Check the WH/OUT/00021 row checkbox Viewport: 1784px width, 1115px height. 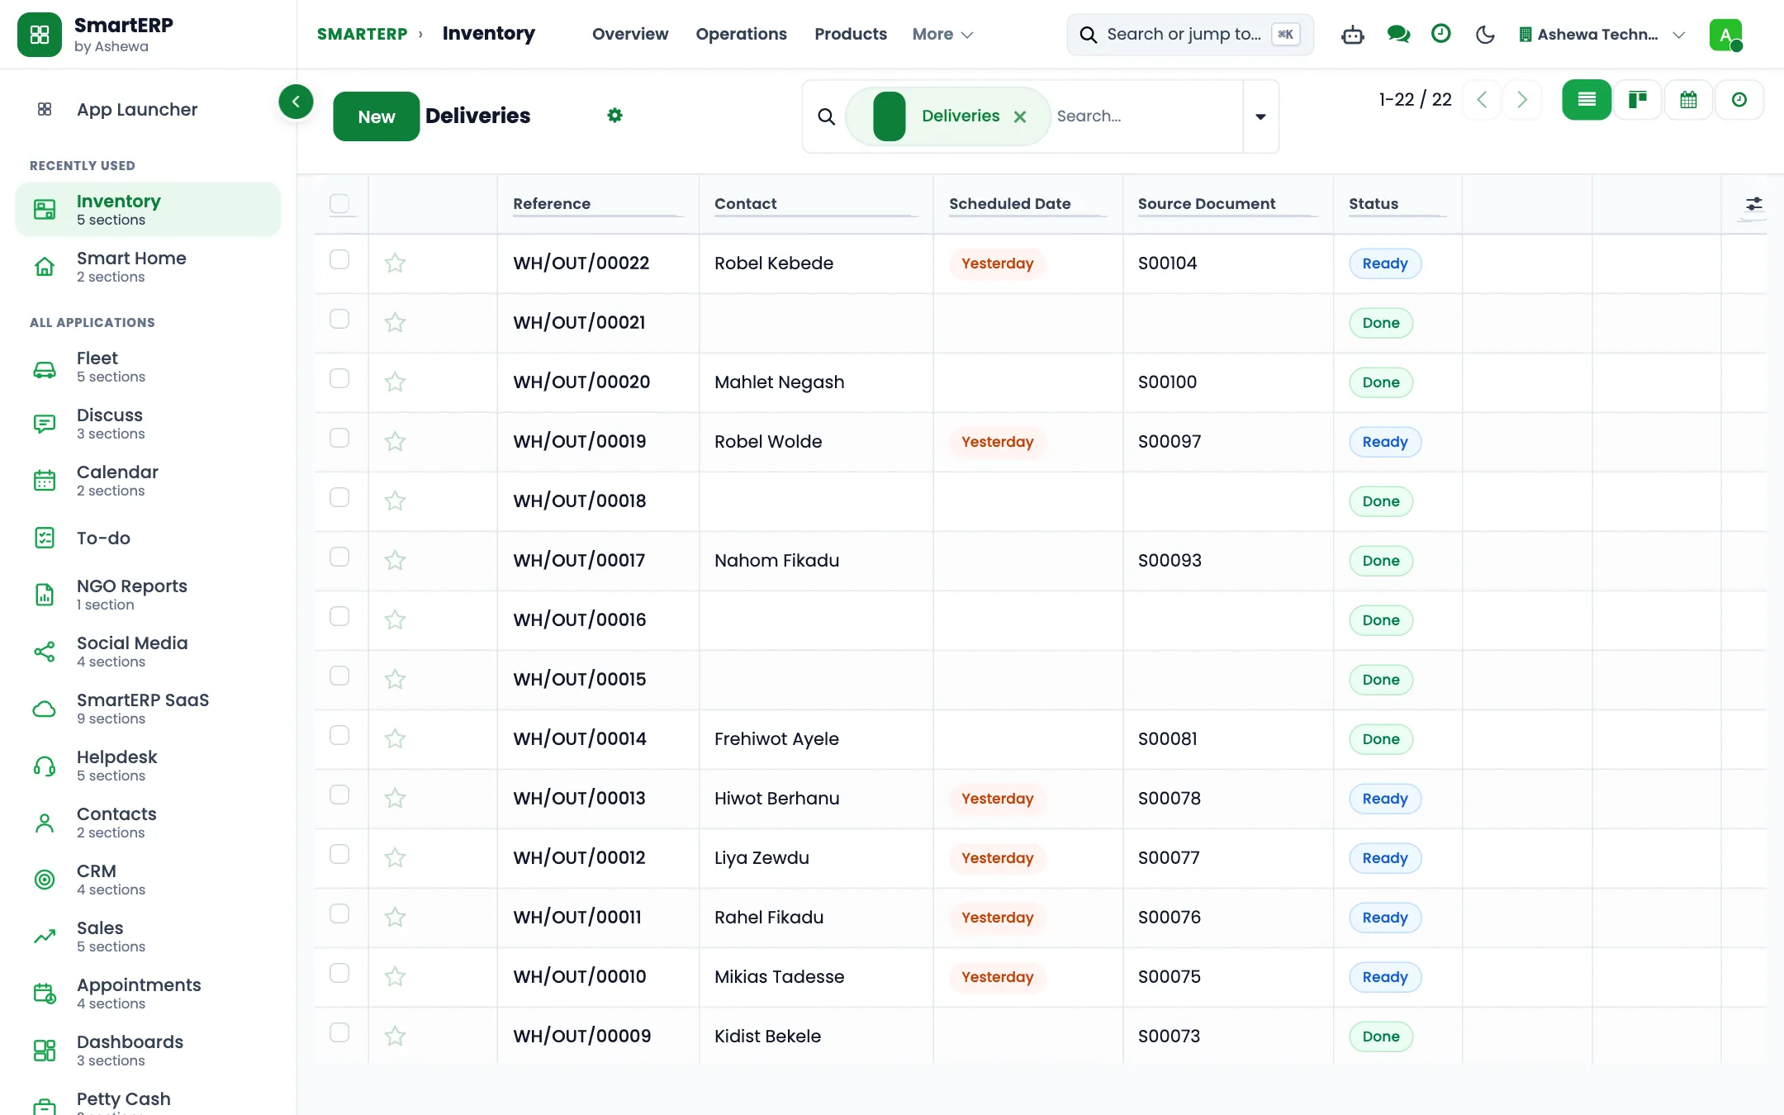(339, 319)
